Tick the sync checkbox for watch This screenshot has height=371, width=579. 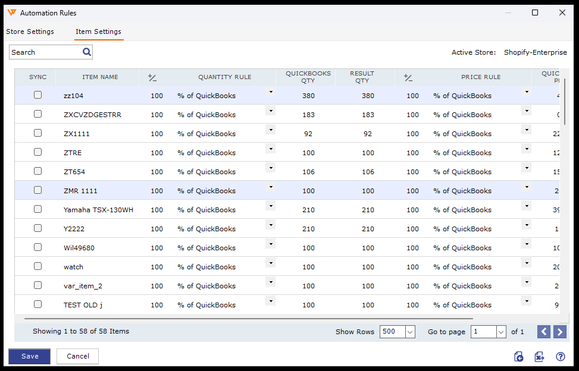[38, 266]
